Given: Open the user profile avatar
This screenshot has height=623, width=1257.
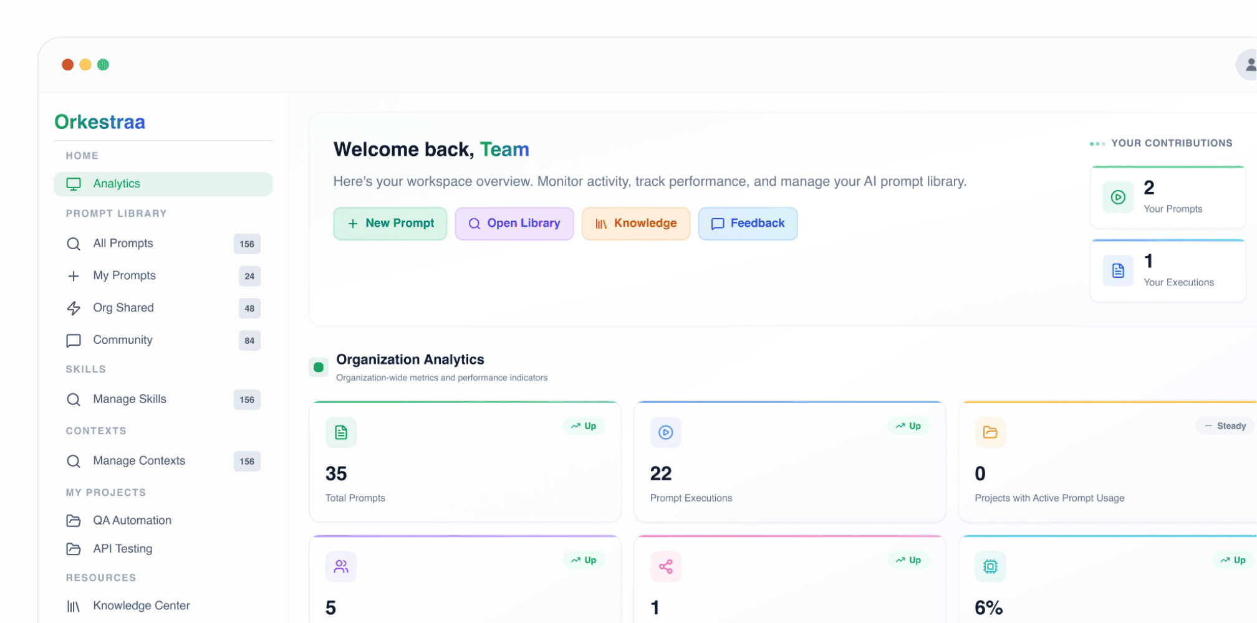Looking at the screenshot, I should click(x=1247, y=64).
